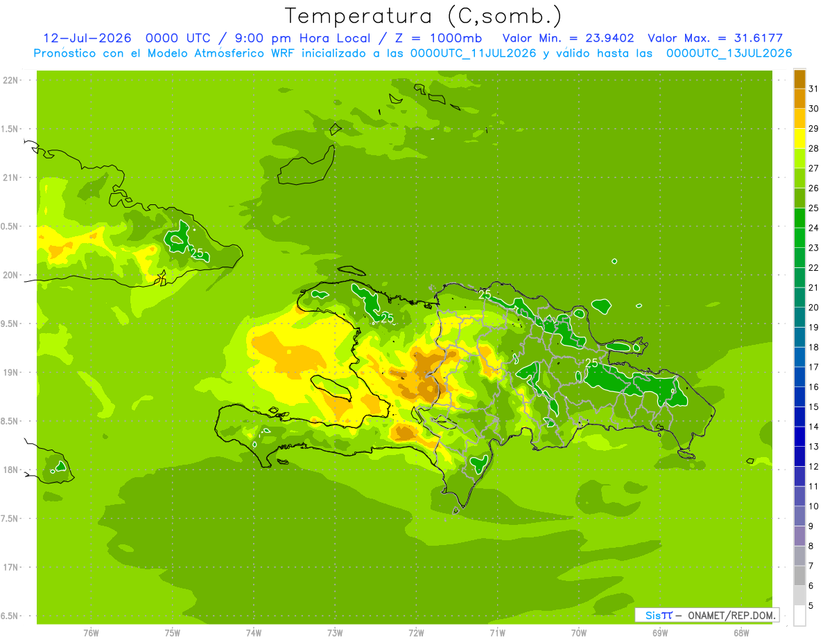This screenshot has width=832, height=642.
Task: Select "Valor Max. = 31.6177" in the header
Action: [715, 38]
